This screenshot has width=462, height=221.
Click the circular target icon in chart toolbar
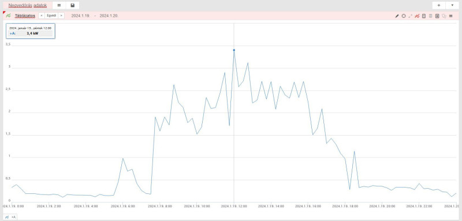pyautogui.click(x=404, y=16)
